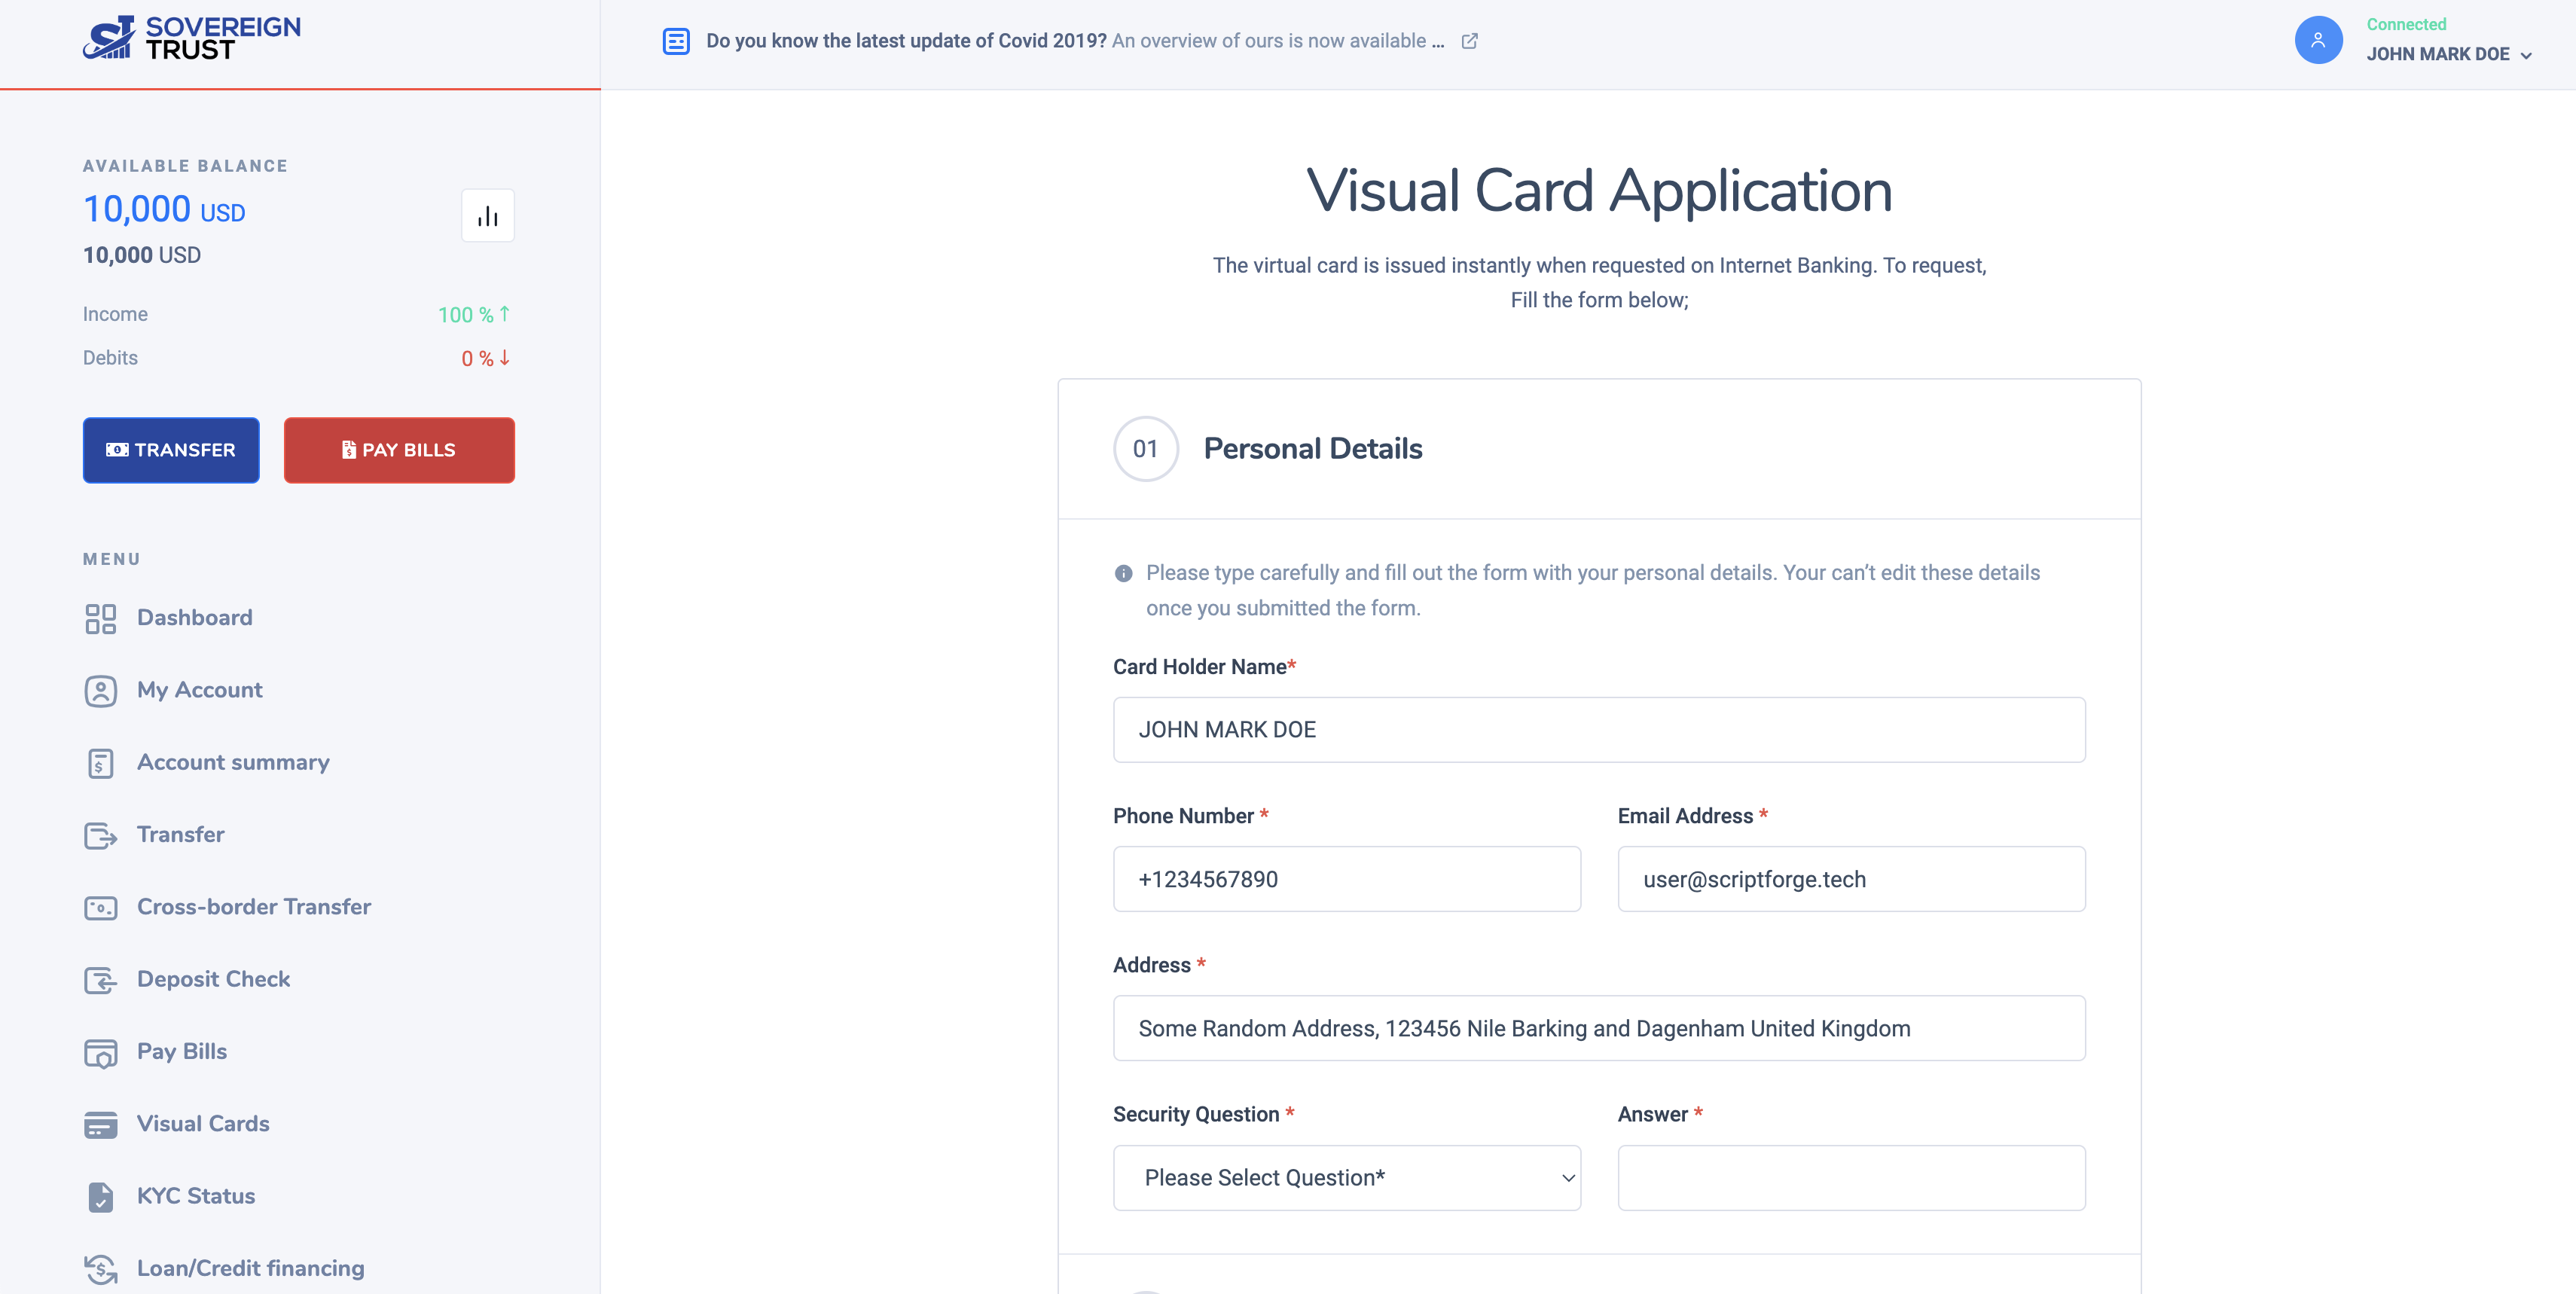Click the Covid 2019 update announcement link
Screen dimensions: 2576x1294
(1074, 41)
